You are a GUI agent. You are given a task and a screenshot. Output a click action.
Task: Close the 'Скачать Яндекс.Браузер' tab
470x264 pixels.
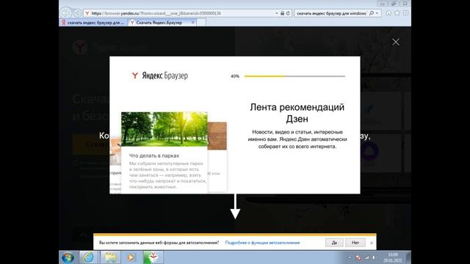tap(192, 23)
